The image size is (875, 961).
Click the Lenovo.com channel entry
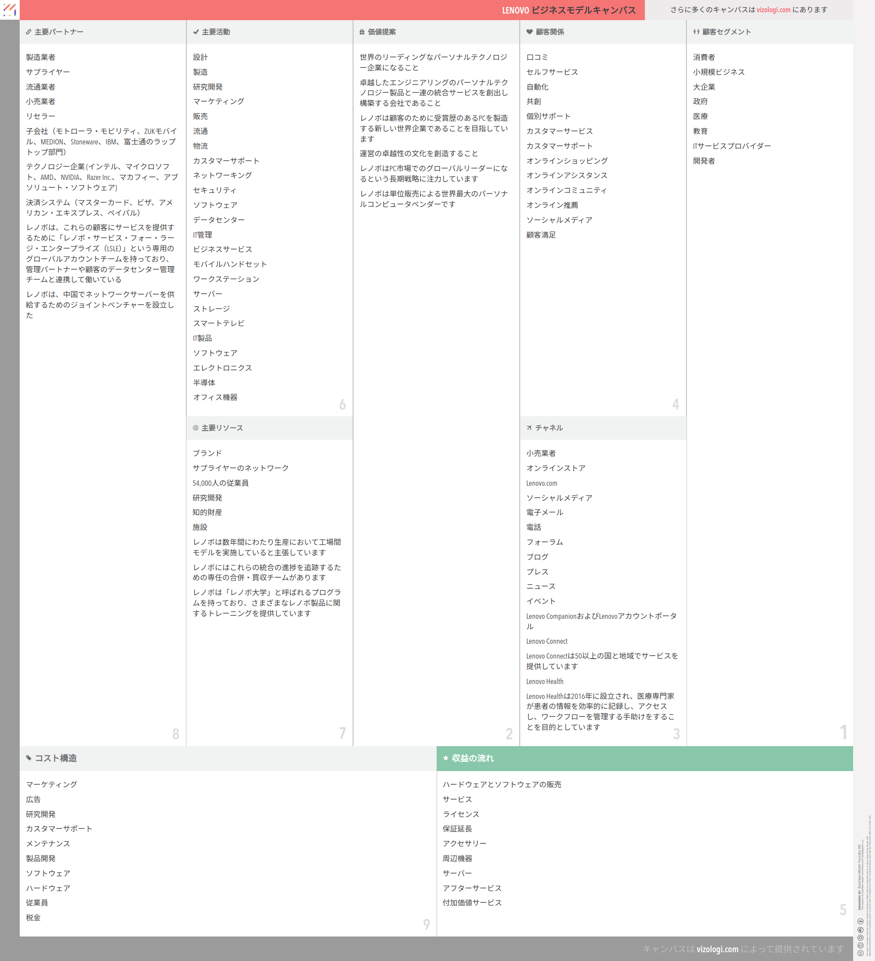coord(541,484)
